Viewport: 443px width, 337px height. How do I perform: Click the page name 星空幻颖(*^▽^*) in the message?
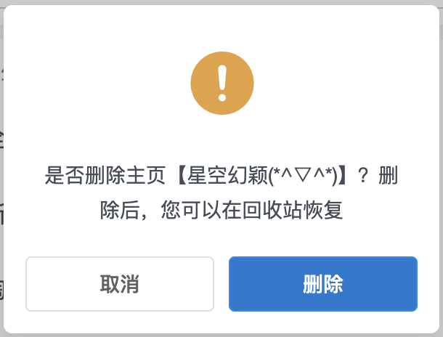click(262, 175)
